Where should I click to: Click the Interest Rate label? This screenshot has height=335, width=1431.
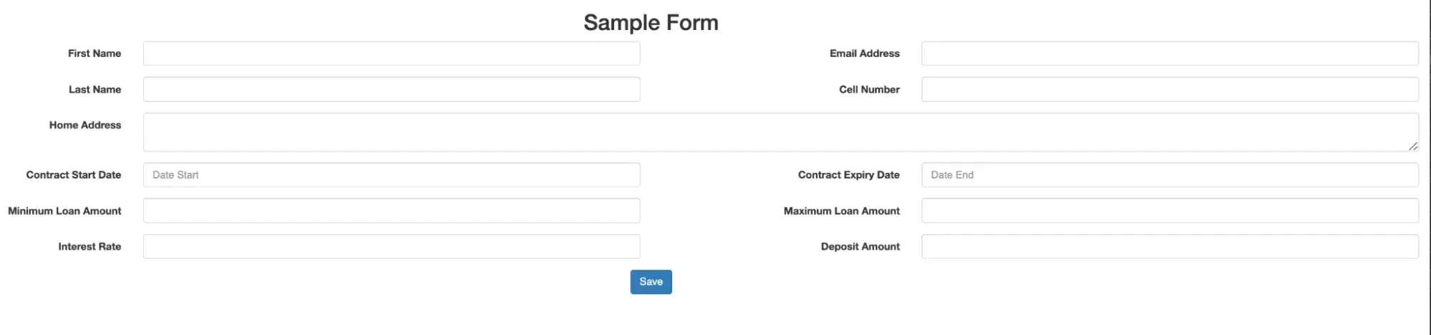(x=89, y=246)
